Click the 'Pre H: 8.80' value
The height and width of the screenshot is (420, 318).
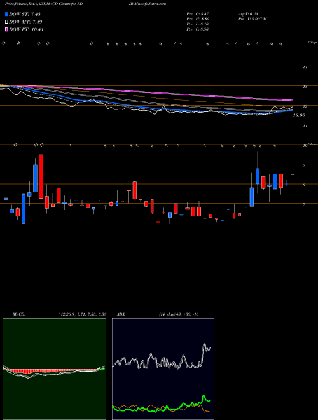(198, 19)
